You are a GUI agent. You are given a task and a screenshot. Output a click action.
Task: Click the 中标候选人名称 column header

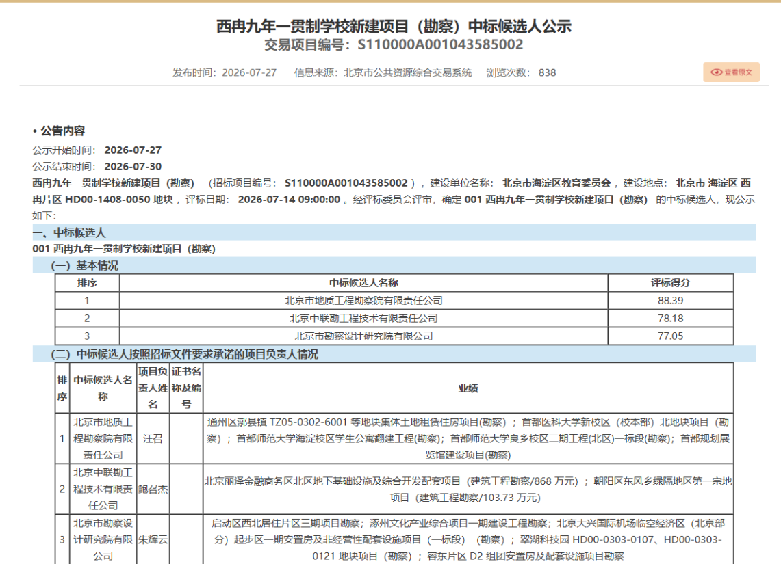363,282
